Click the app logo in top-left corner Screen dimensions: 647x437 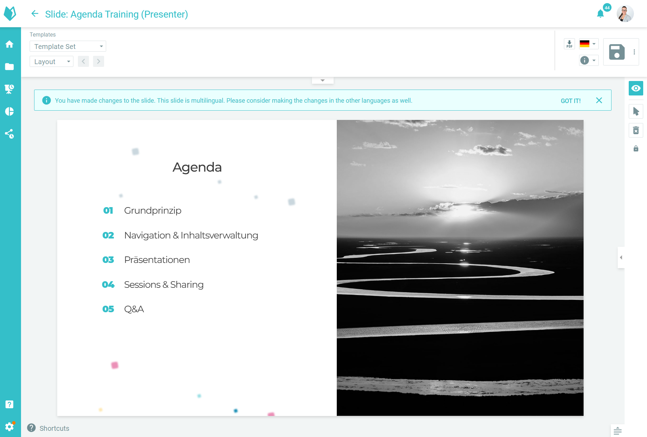[x=10, y=13]
